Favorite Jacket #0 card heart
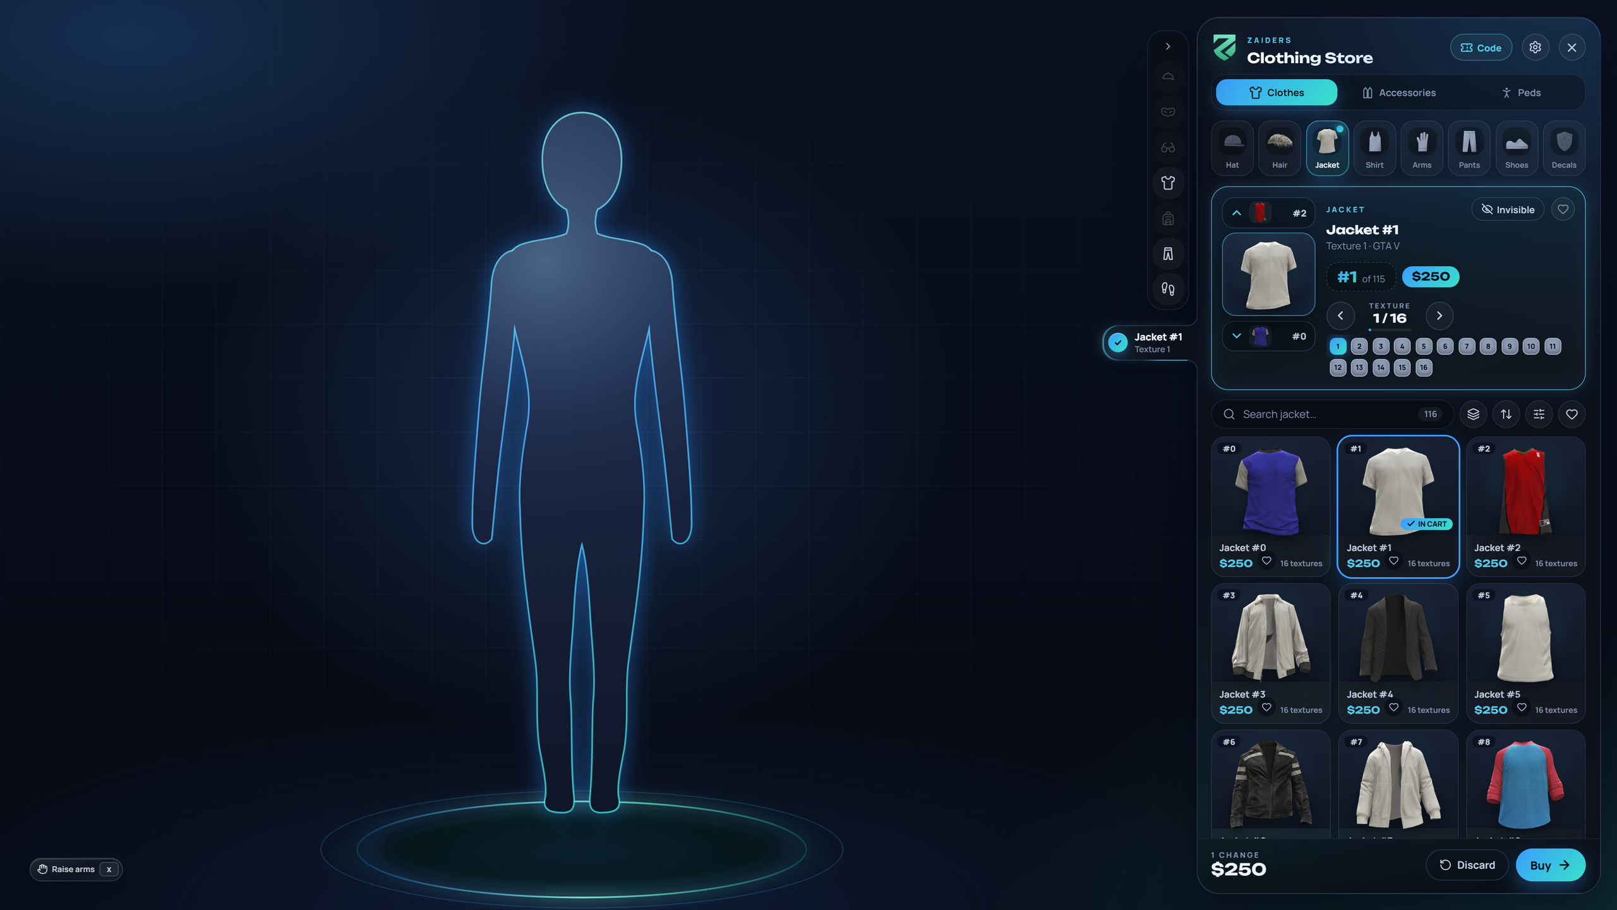The width and height of the screenshot is (1617, 910). point(1266,561)
